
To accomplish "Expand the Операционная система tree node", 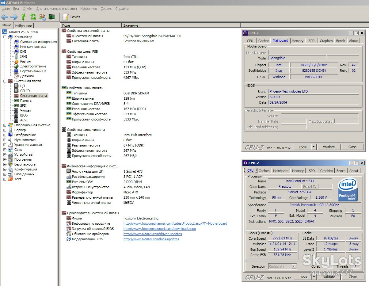I will [x=5, y=125].
